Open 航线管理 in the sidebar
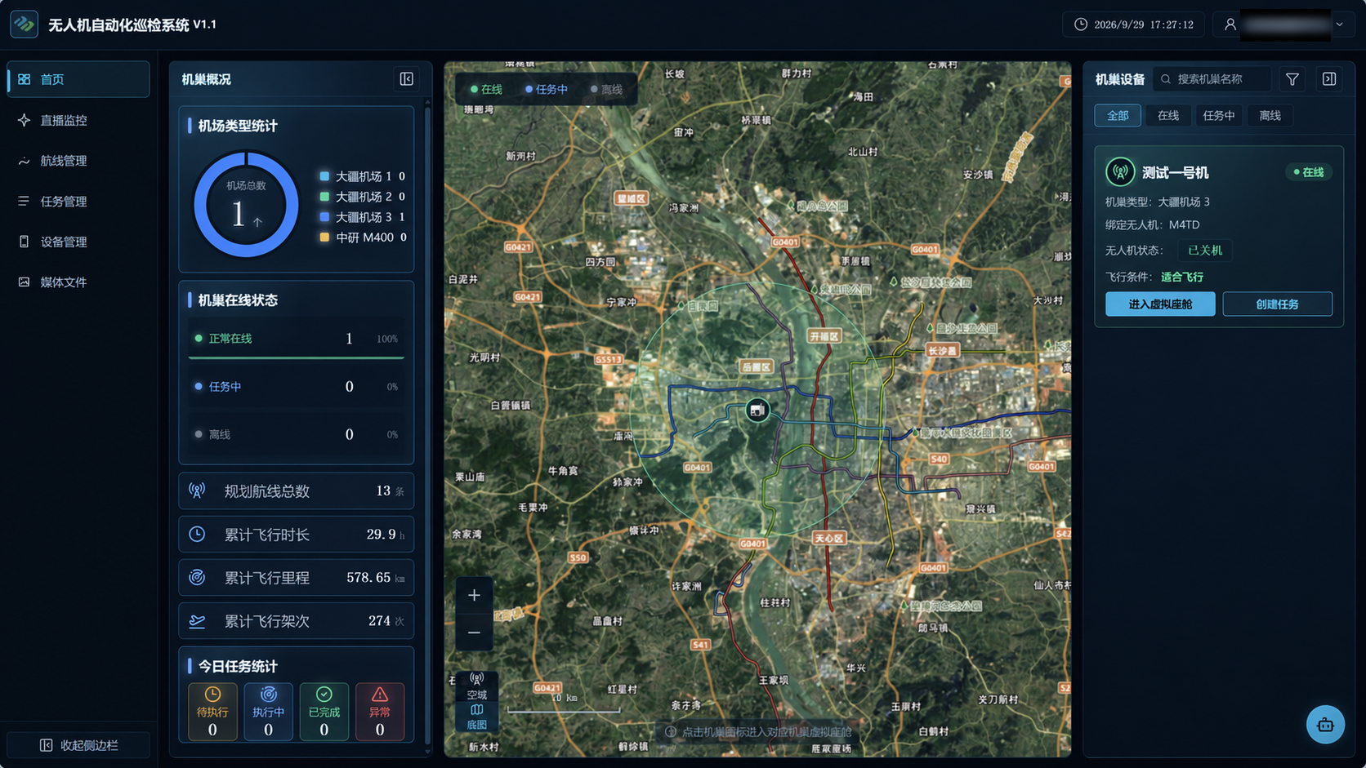1366x768 pixels. (x=78, y=161)
